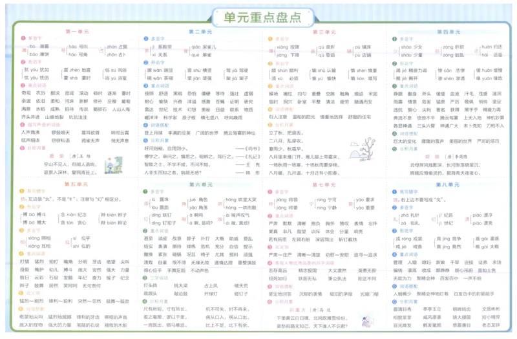Click the saying 机不可失，时不再来
The width and height of the screenshot is (517, 339).
click(x=228, y=309)
